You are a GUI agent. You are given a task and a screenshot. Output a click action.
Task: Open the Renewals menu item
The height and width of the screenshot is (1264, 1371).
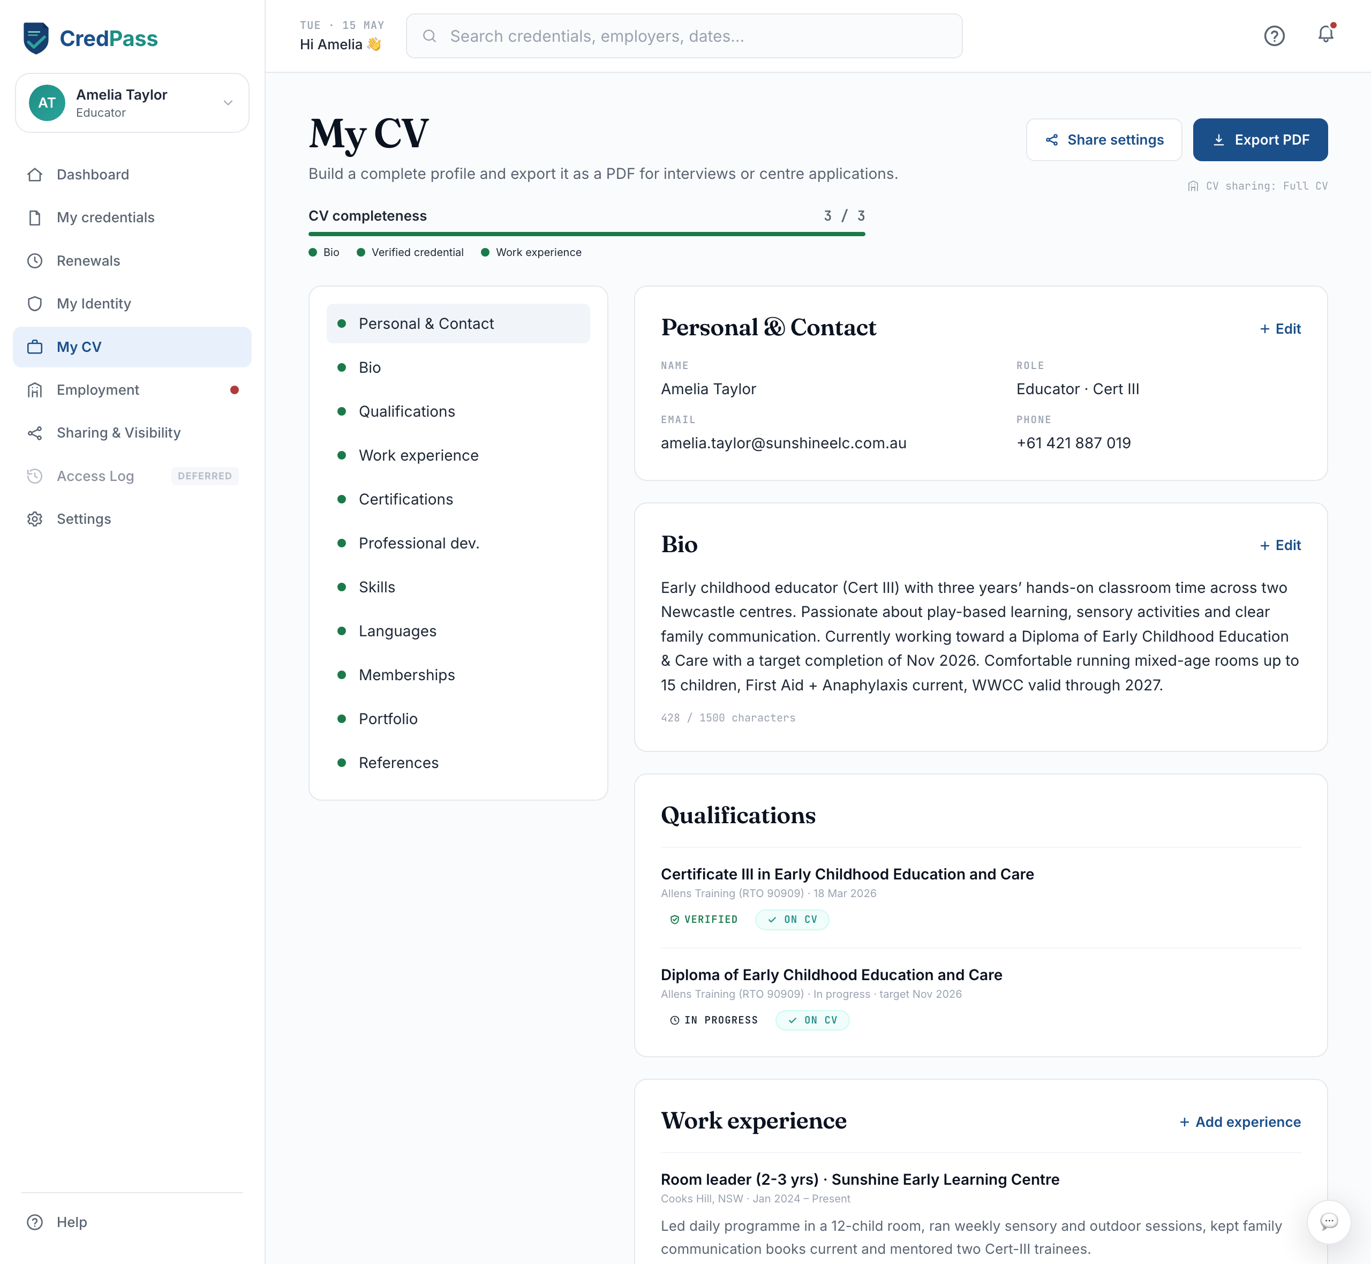tap(132, 261)
